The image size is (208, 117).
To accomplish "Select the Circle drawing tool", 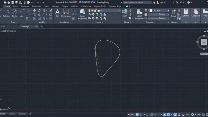I will [x=14, y=13].
